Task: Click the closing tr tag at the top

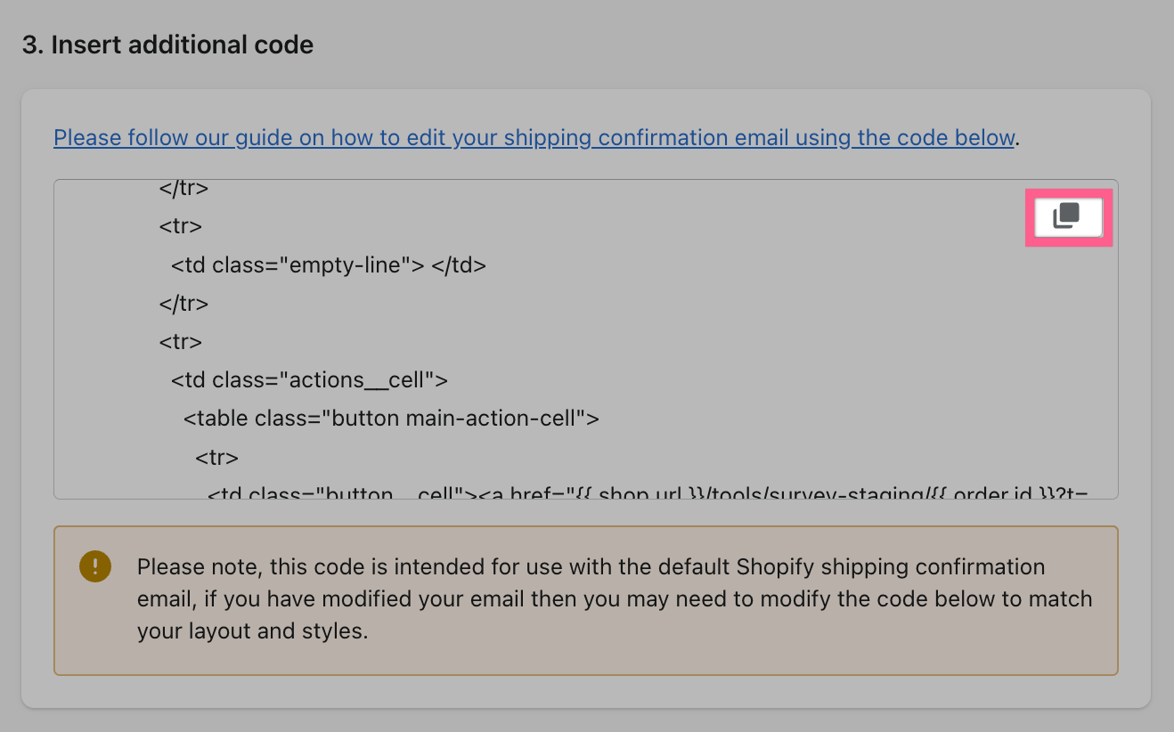Action: tap(183, 187)
